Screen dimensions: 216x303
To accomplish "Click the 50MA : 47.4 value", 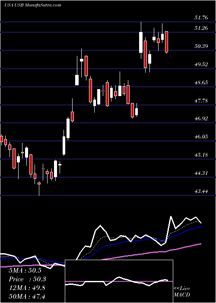I will 27,296.
